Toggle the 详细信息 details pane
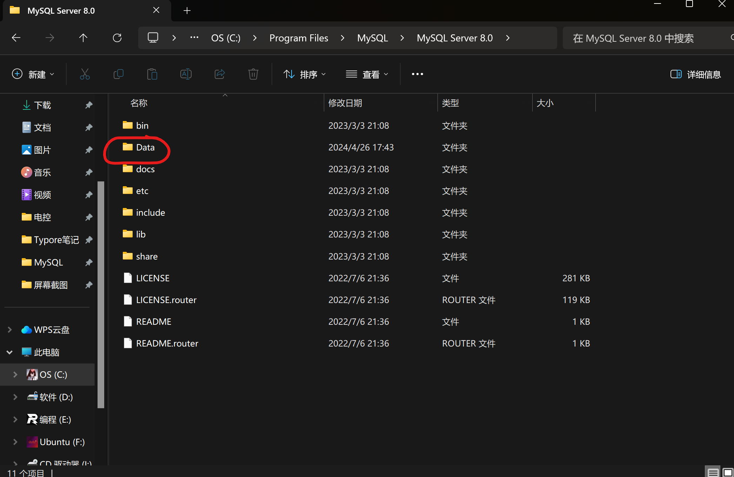Image resolution: width=734 pixels, height=477 pixels. 695,74
